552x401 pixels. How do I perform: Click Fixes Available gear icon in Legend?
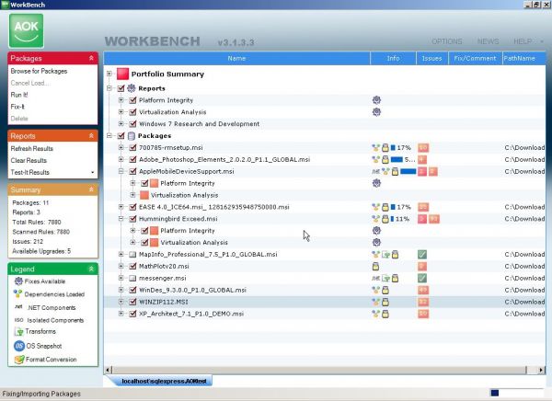coord(18,281)
